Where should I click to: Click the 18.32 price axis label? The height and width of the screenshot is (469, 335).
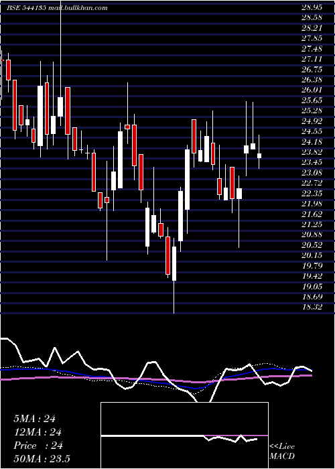312,308
